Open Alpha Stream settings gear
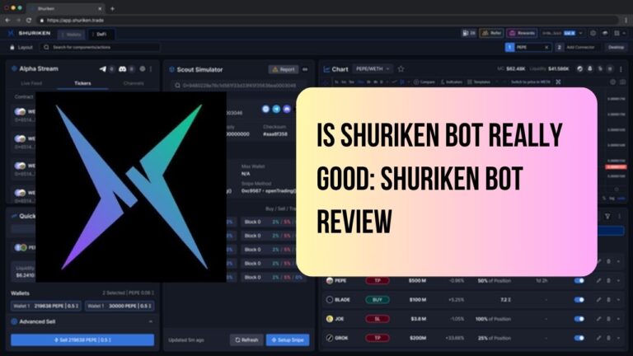Screen dimensions: 633x356 pyautogui.click(x=143, y=69)
